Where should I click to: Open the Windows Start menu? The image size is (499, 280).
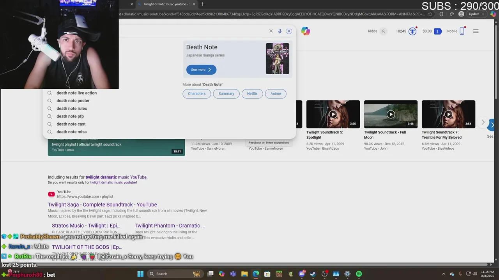pos(140,274)
